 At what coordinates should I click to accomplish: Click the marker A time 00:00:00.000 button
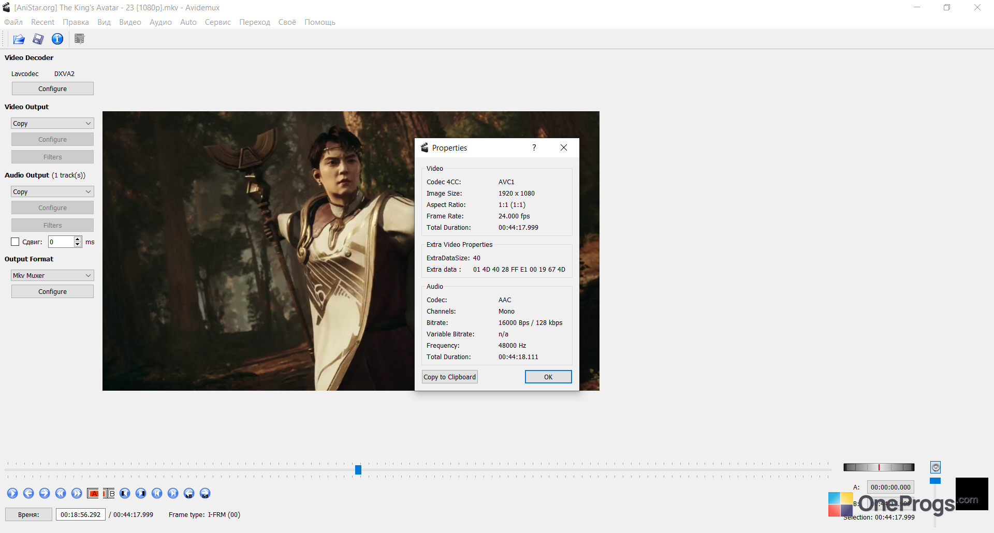pyautogui.click(x=890, y=487)
